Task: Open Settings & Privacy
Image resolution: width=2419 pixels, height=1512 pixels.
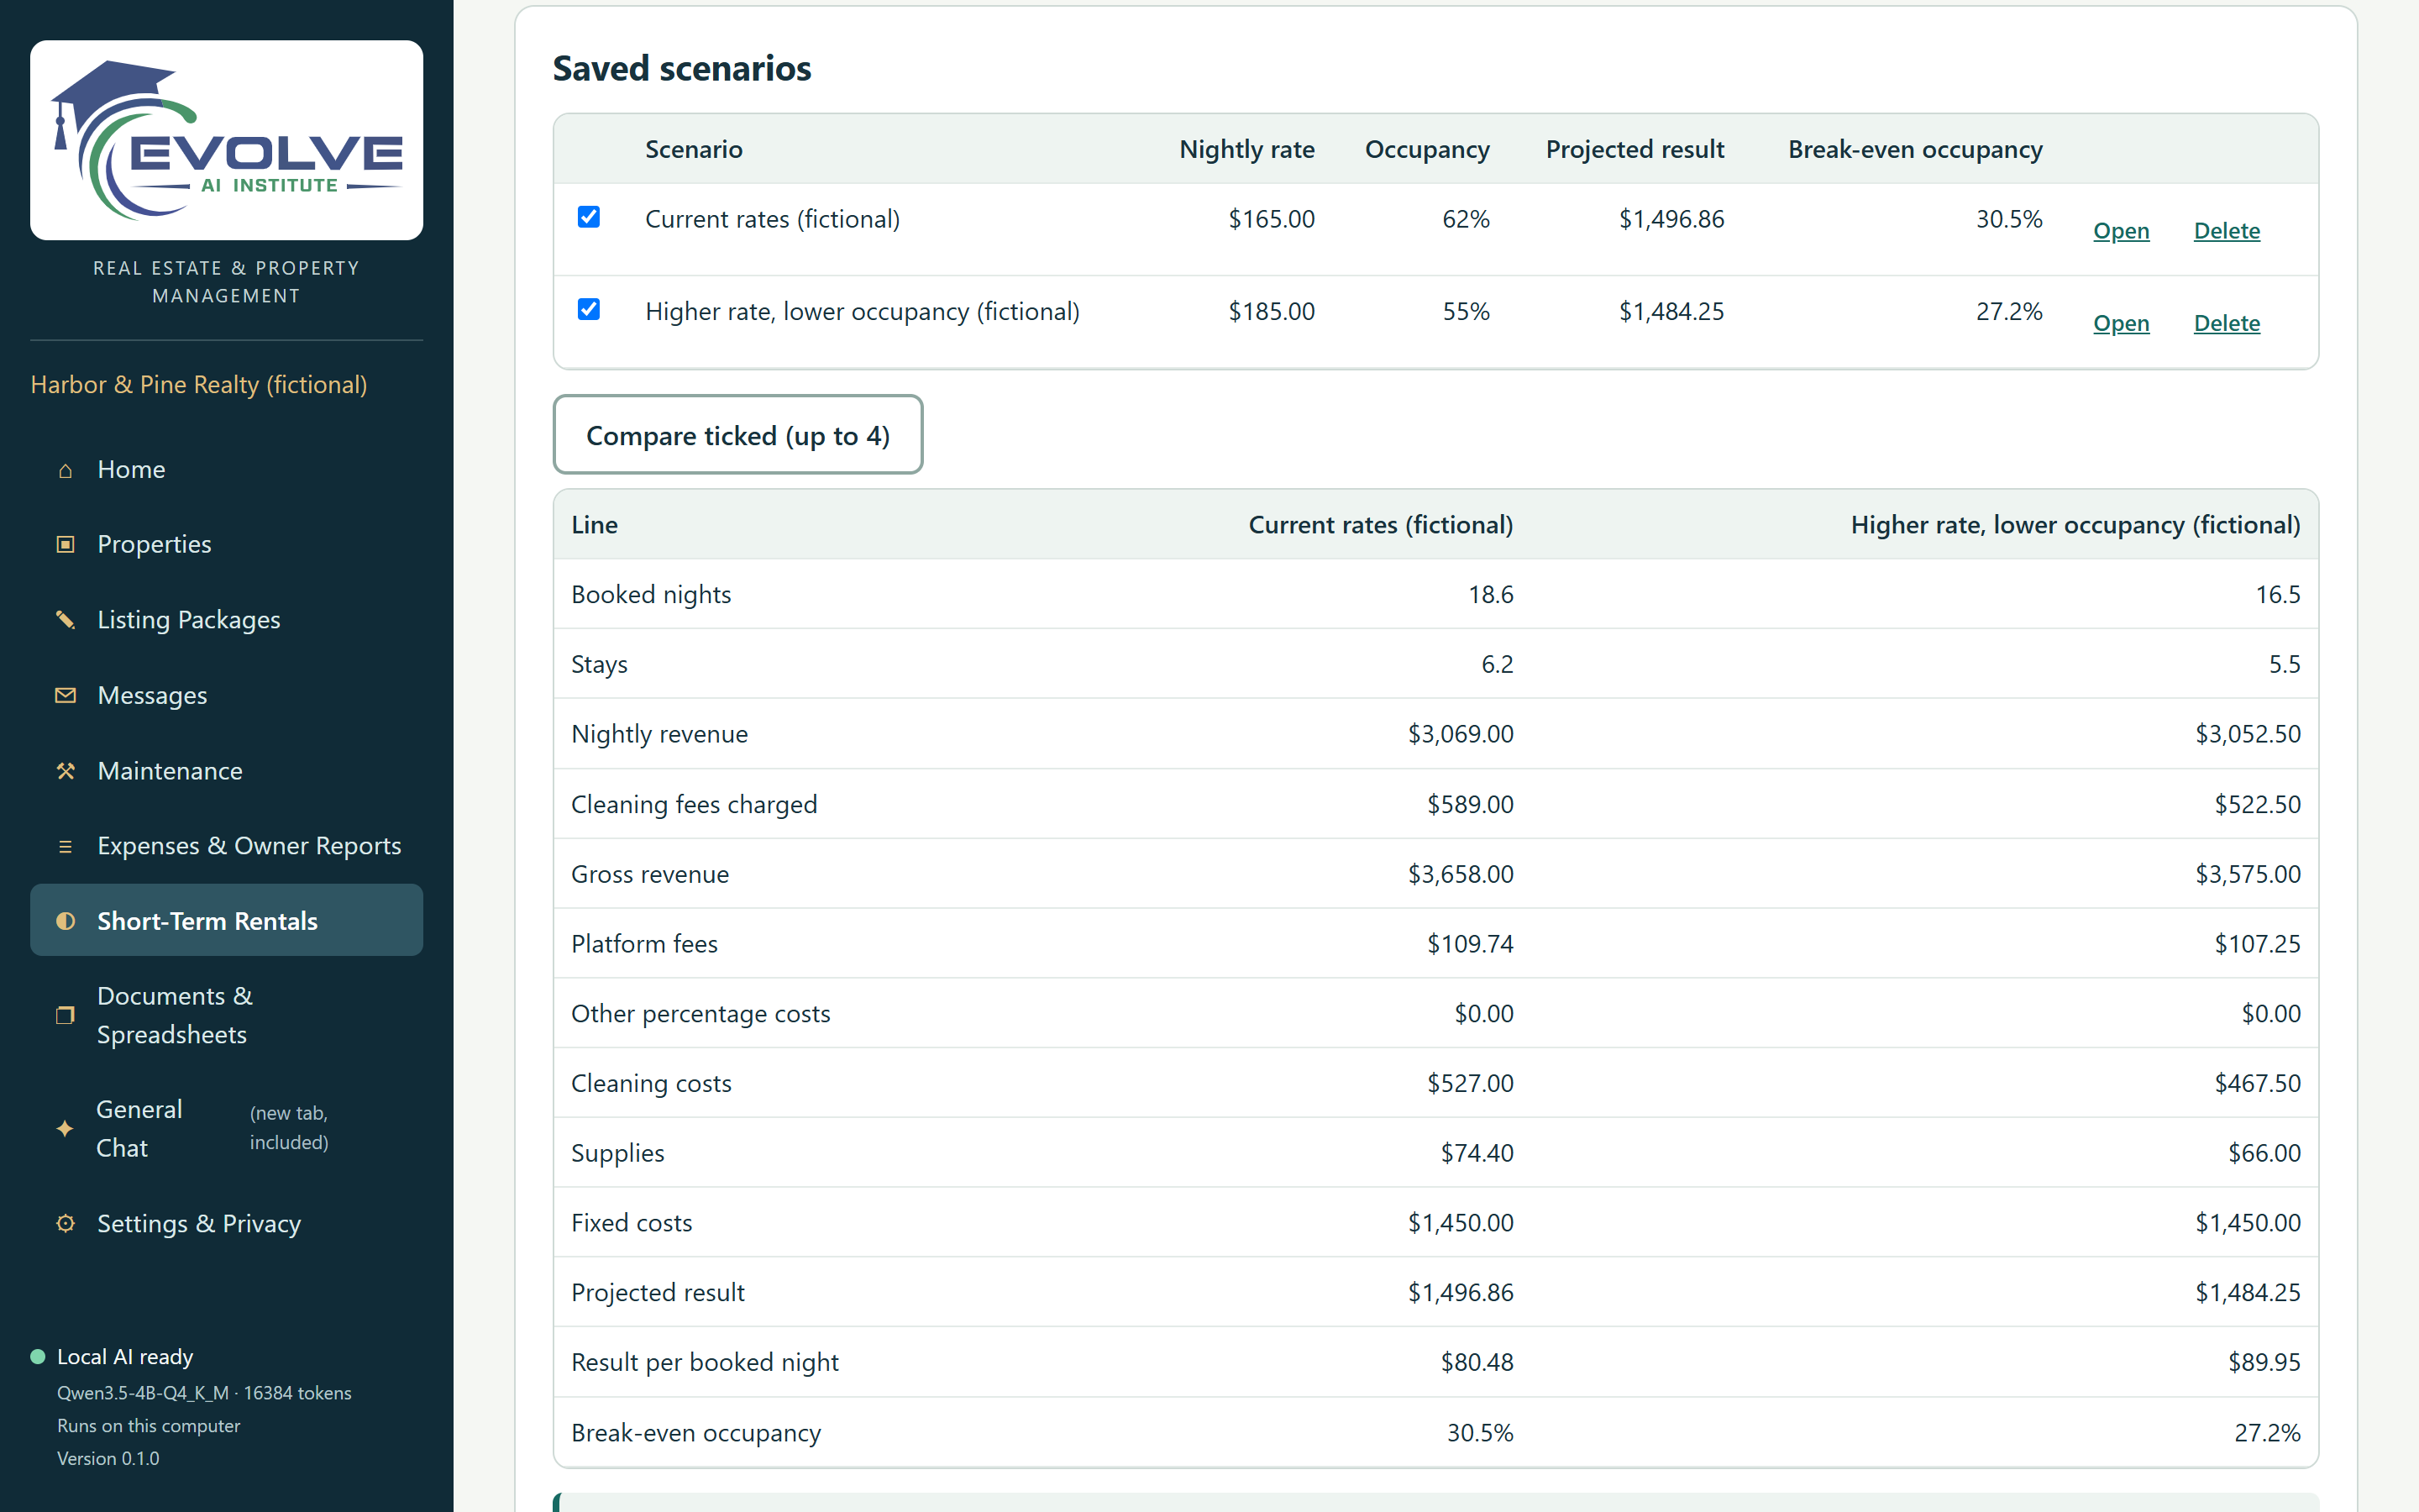Action: tap(227, 1224)
